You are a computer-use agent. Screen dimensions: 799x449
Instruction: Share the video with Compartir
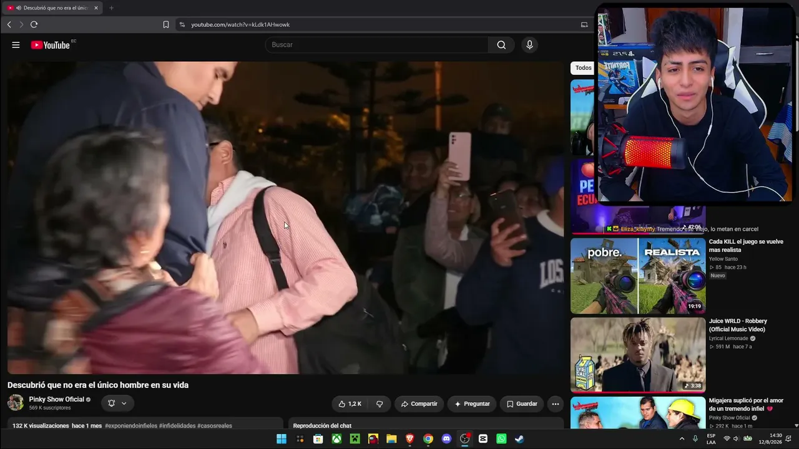click(x=419, y=404)
